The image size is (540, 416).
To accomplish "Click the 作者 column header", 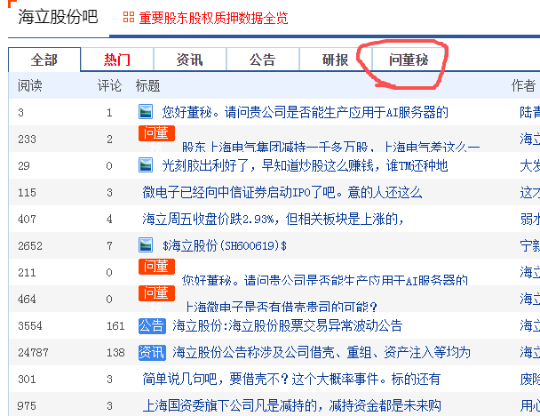I will [x=523, y=85].
